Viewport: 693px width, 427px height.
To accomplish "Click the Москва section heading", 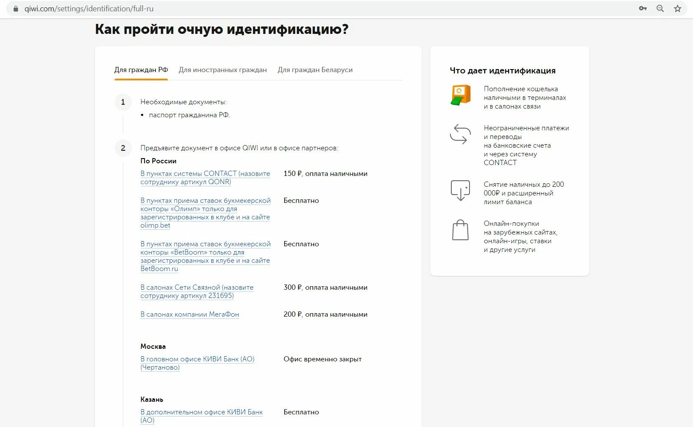I will pos(153,347).
